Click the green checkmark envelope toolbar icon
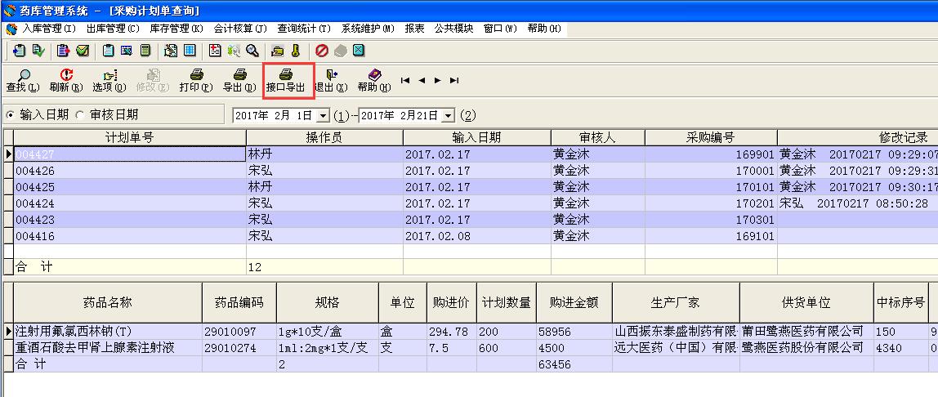938x397 pixels. pyautogui.click(x=83, y=51)
